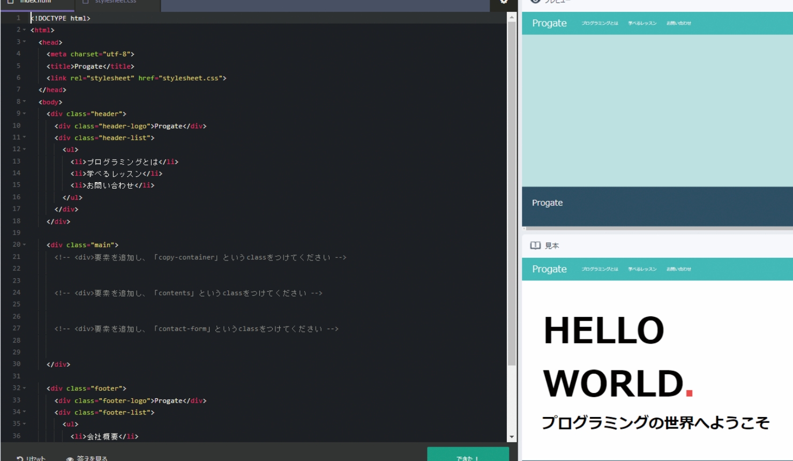Viewport: 793px width, 461px height.
Task: Click プログラミングとは in preview header
Action: 600,24
